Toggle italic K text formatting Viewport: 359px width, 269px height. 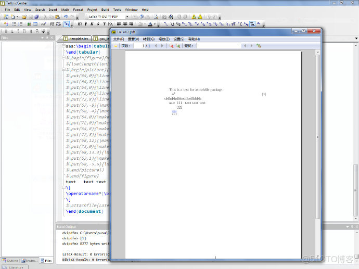[x=92, y=24]
